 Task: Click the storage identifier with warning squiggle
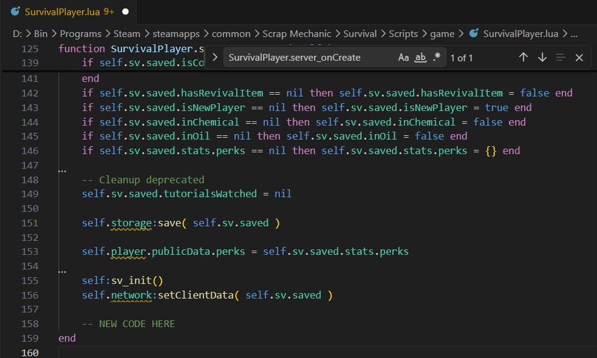131,223
